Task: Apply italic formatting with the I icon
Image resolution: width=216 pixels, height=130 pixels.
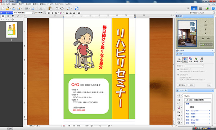Action: pos(52,13)
